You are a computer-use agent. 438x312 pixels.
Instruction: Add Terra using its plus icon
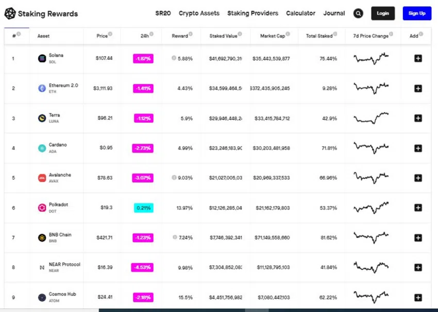[418, 118]
